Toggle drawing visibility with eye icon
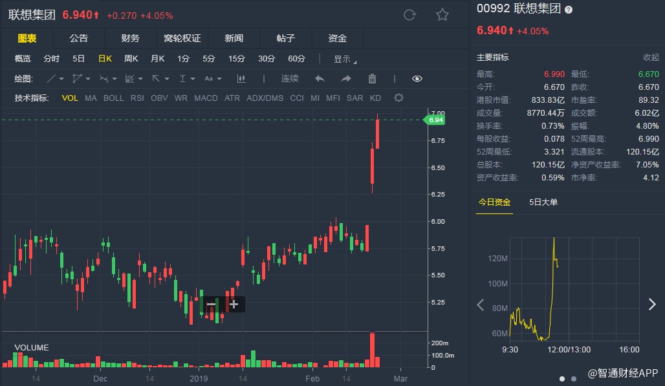The width and height of the screenshot is (665, 386). (x=417, y=78)
